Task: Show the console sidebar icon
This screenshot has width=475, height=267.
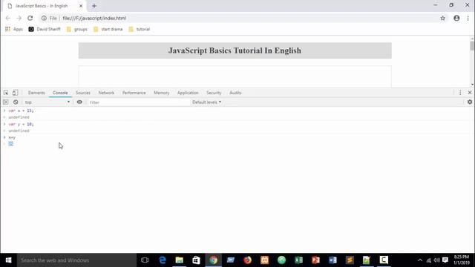Action: pyautogui.click(x=5, y=102)
